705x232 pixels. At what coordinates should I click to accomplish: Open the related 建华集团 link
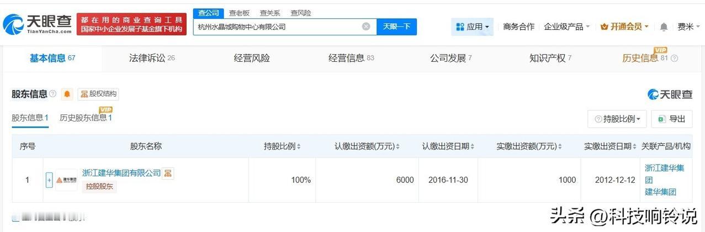click(660, 192)
